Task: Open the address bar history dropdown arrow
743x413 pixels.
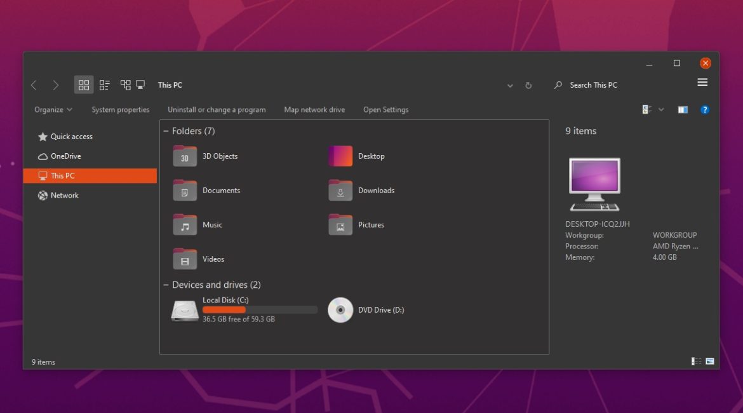Action: tap(510, 86)
